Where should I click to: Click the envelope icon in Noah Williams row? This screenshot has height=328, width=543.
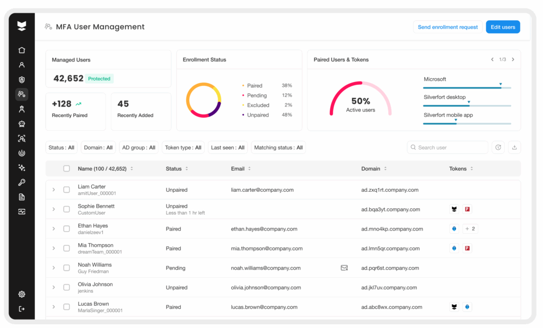[344, 268]
